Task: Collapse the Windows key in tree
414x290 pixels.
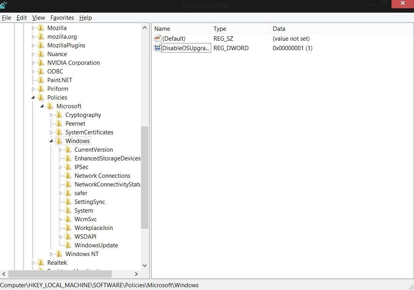Action: [x=51, y=141]
